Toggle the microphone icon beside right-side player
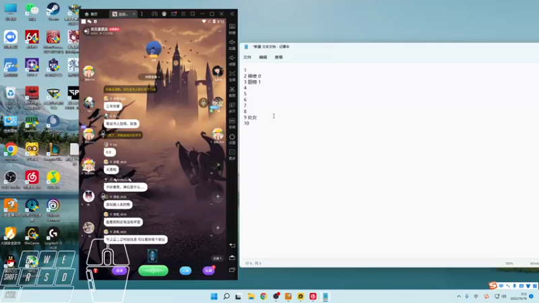This screenshot has height=303, width=539. tap(203, 102)
